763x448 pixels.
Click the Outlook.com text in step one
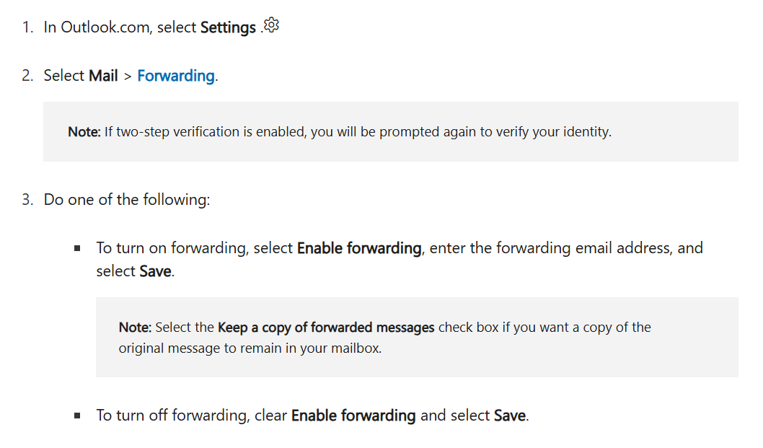coord(107,27)
